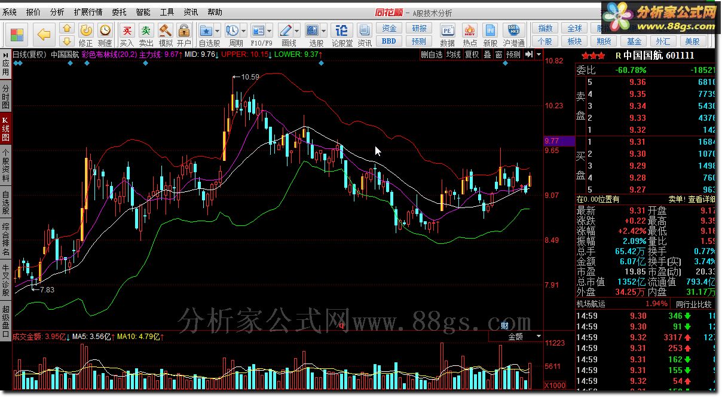This screenshot has height=397, width=722.
Task: Expand the 画线 dropdown arrow
Action: coord(297,30)
